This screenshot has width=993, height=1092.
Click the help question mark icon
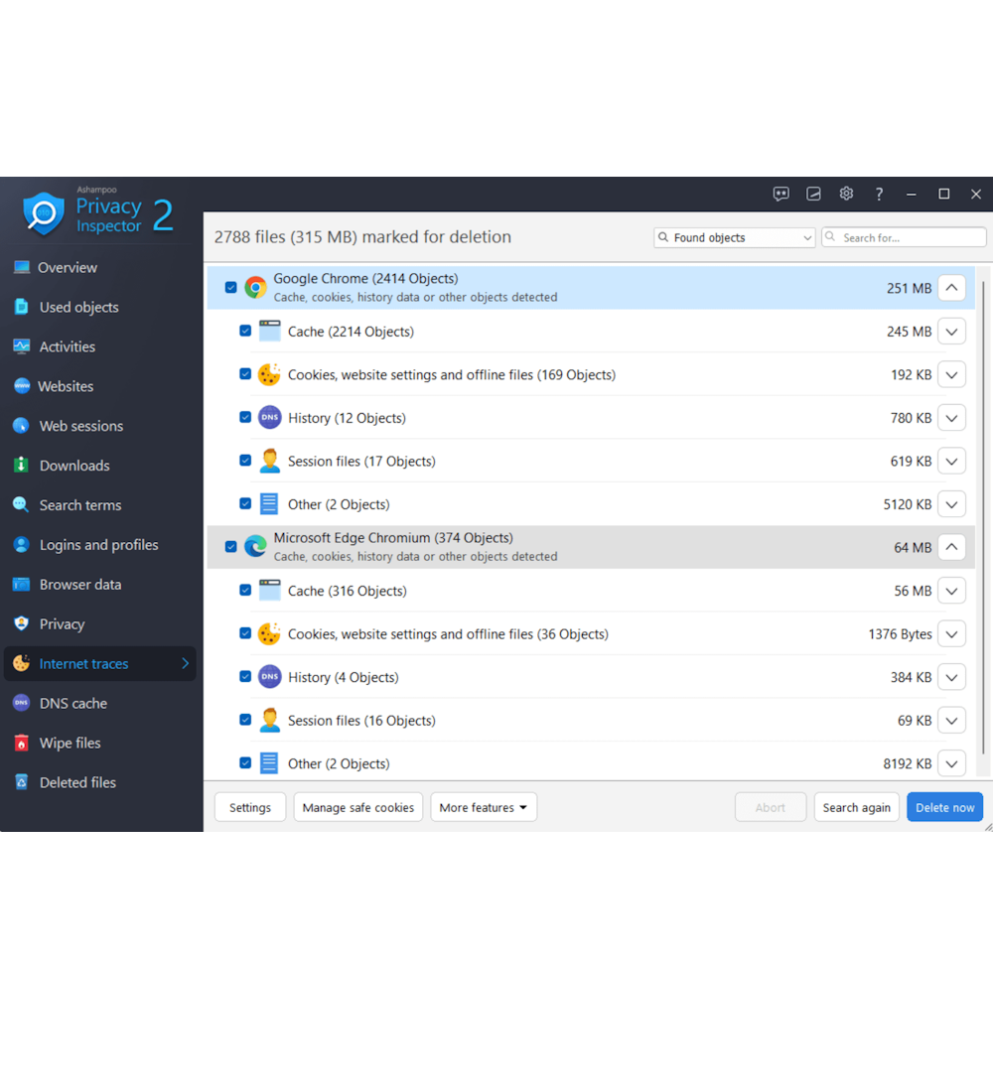point(879,194)
